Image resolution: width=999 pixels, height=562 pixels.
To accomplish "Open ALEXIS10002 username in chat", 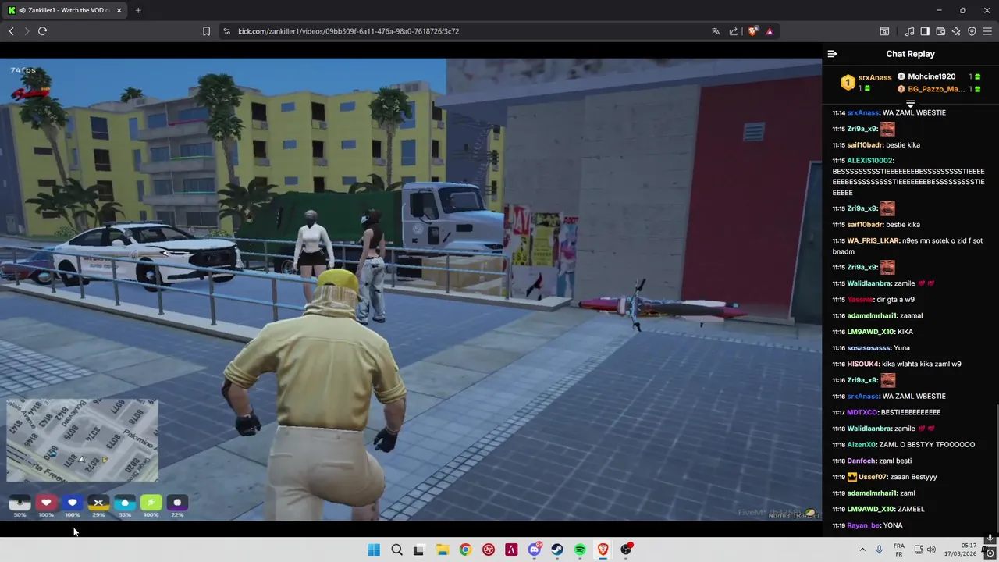I will pos(869,161).
